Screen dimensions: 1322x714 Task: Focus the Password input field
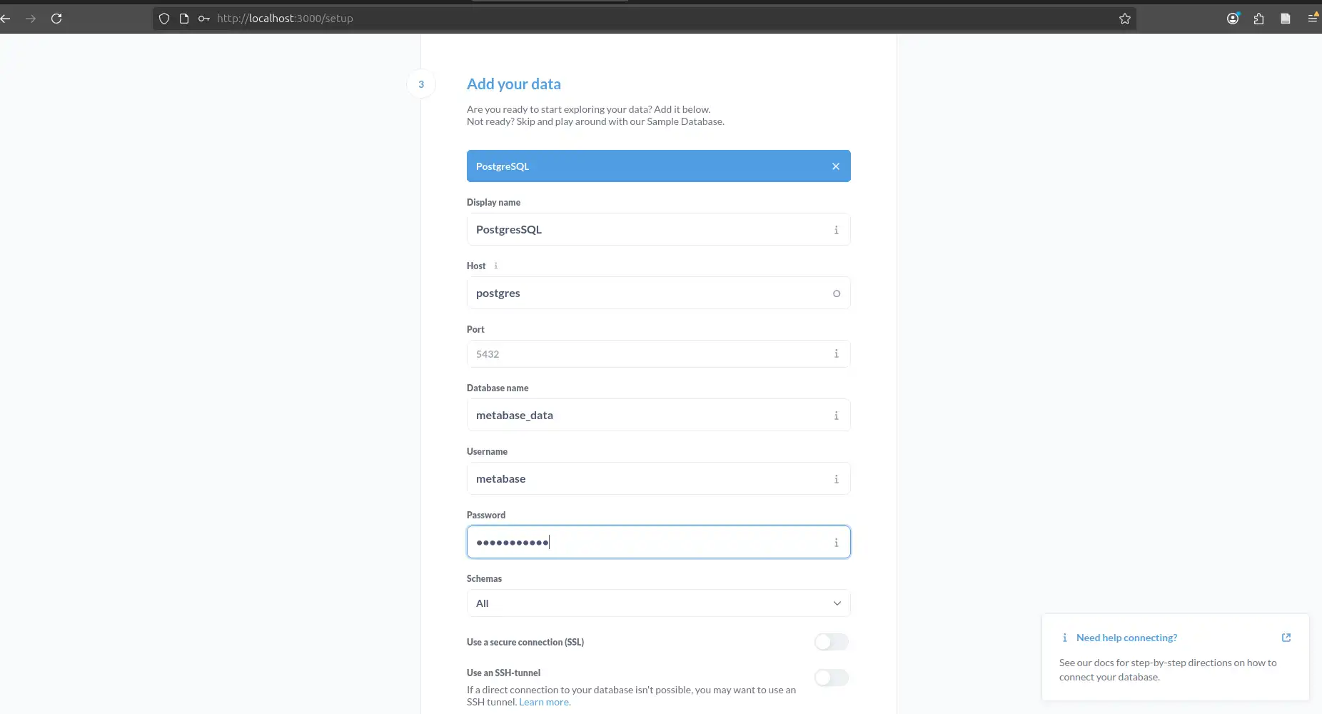(x=658, y=543)
